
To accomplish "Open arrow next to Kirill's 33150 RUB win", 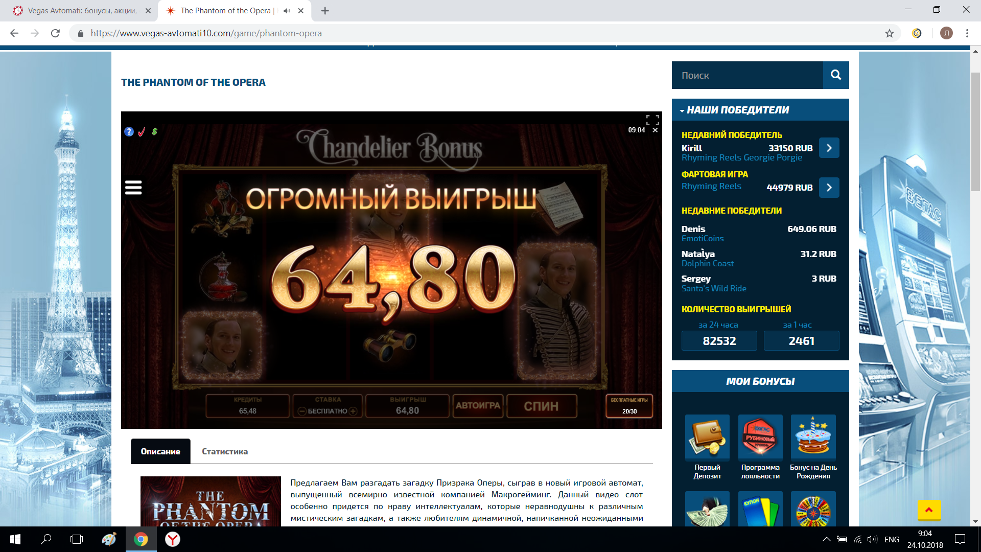I will [829, 148].
